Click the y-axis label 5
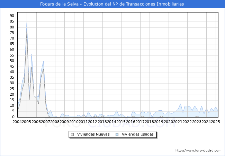This screenshot has height=156, width=225. point(13,111)
